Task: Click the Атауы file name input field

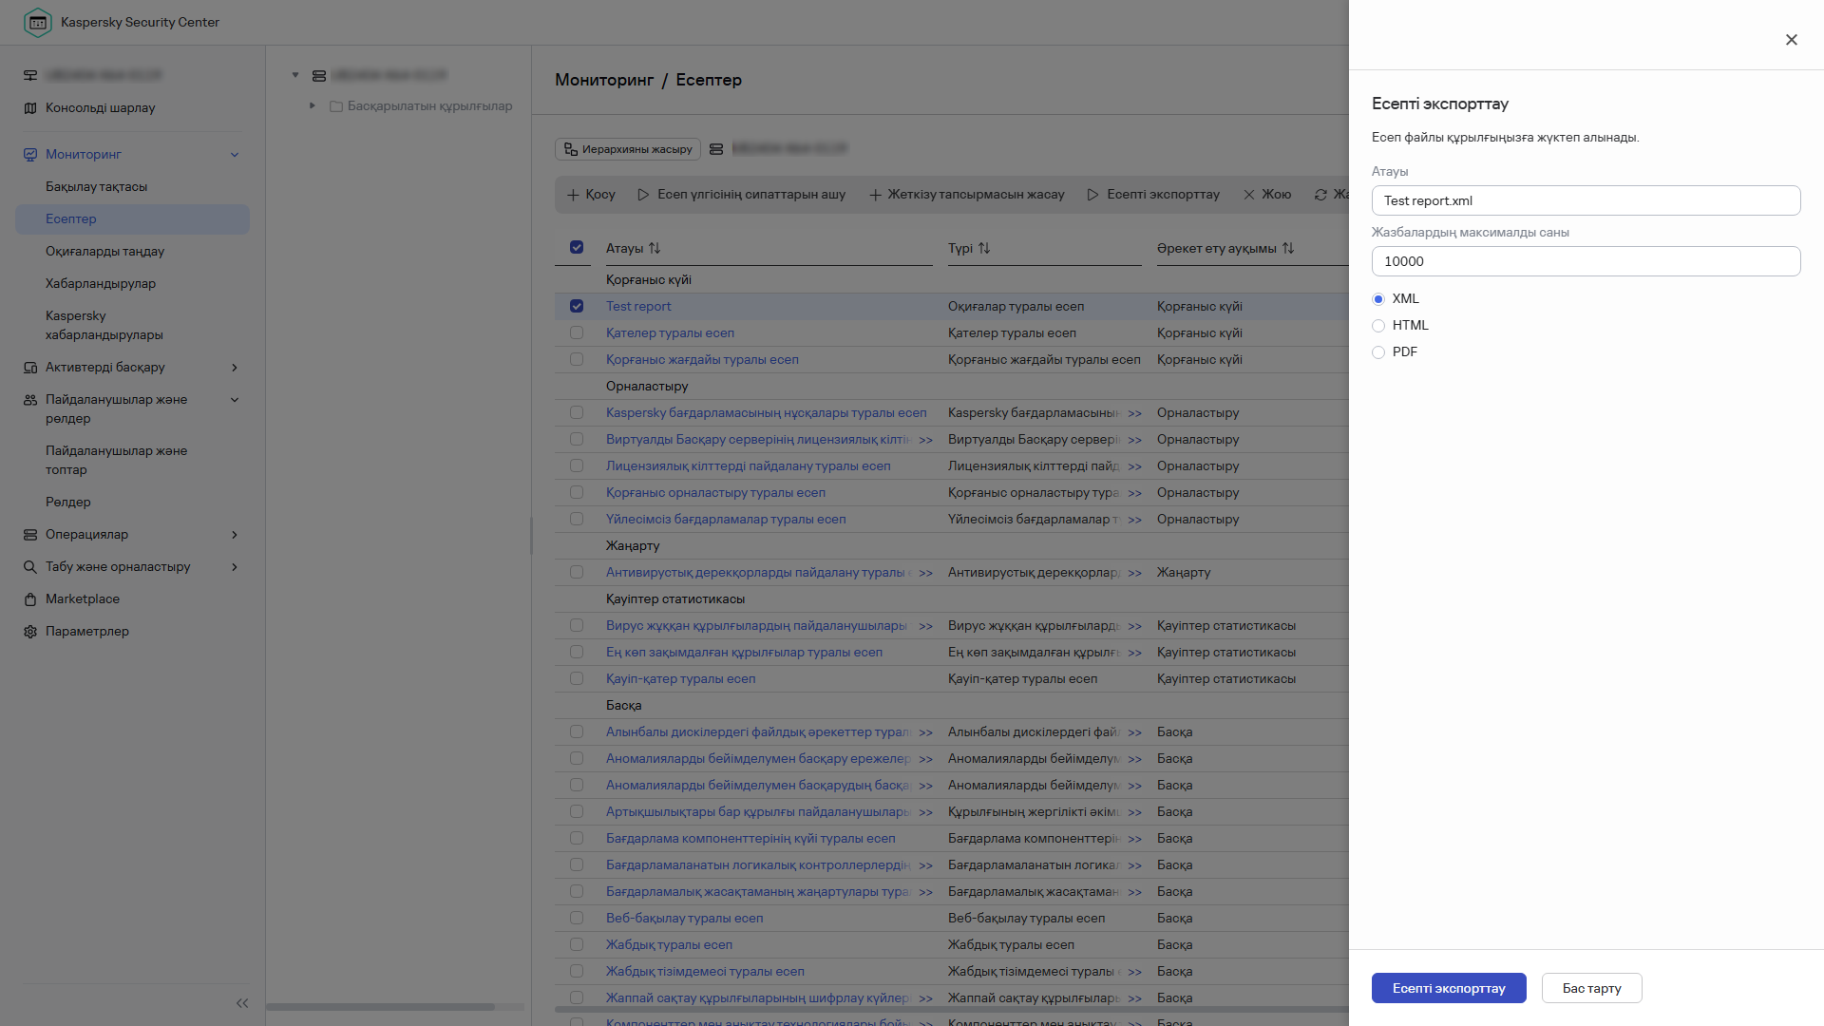Action: [x=1585, y=200]
